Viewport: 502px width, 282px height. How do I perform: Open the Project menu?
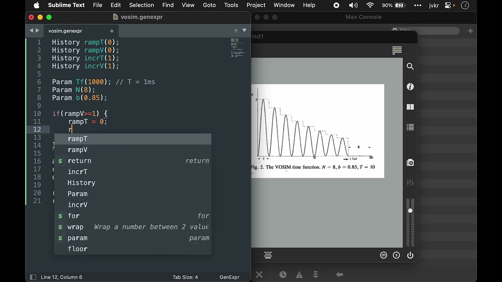tap(256, 5)
